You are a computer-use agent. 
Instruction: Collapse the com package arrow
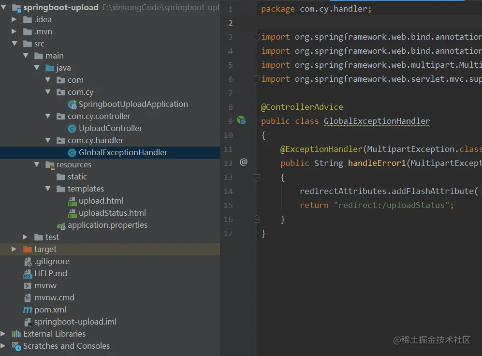pyautogui.click(x=48, y=80)
